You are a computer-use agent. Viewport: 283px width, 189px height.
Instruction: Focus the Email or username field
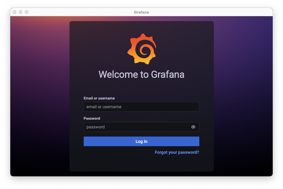coord(141,107)
